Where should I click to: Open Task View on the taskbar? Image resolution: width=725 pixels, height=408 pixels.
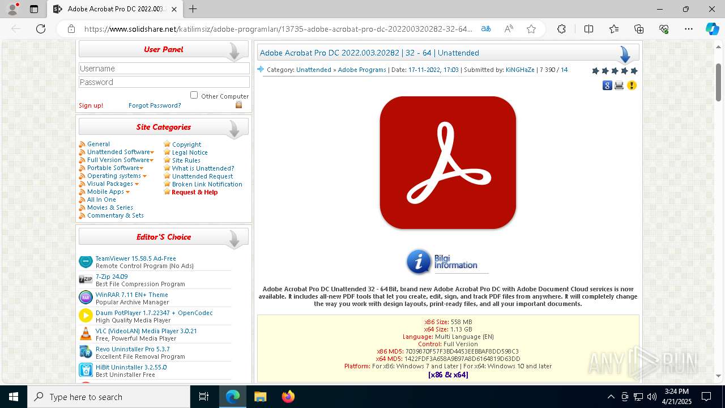(204, 397)
